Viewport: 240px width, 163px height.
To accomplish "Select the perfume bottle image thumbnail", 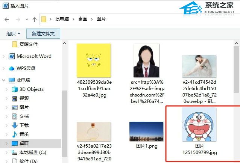I will point(94,131).
